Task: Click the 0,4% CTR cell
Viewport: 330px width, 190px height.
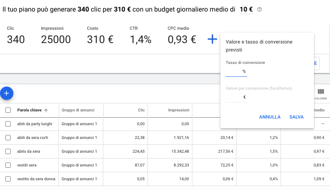Action: [x=273, y=179]
